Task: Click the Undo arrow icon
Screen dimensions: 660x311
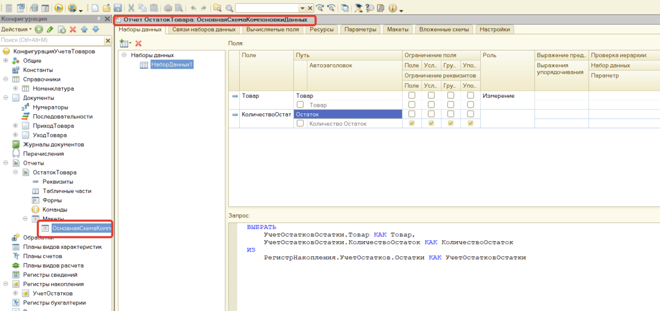Action: coord(193,8)
